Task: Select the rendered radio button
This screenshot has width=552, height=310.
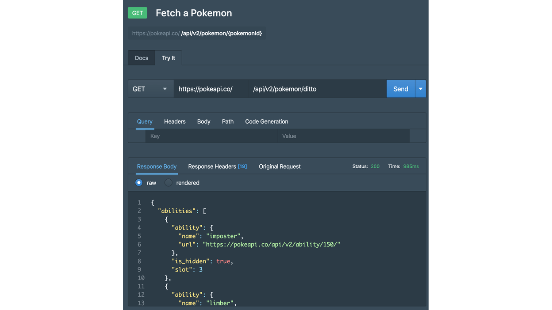Action: click(169, 183)
